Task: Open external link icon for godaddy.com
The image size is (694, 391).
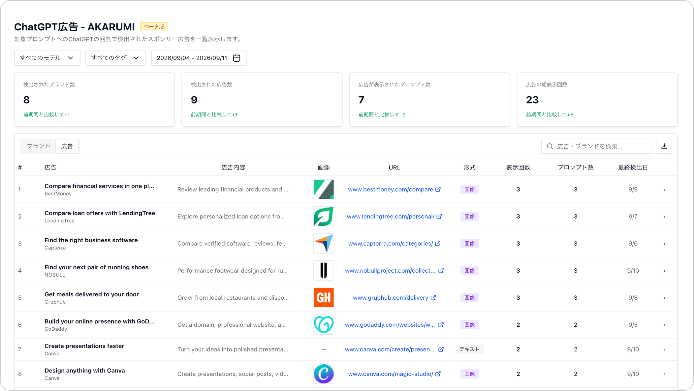Action: coord(441,324)
